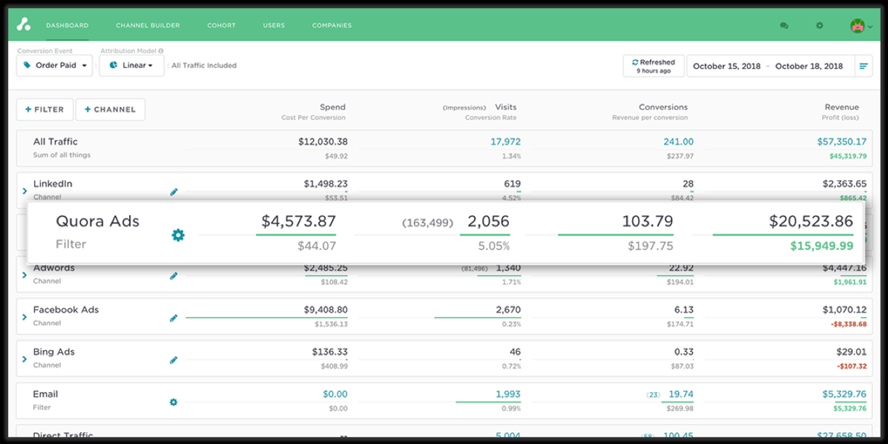This screenshot has width=888, height=444.
Task: Open the Linear attribution model dropdown
Action: (132, 66)
